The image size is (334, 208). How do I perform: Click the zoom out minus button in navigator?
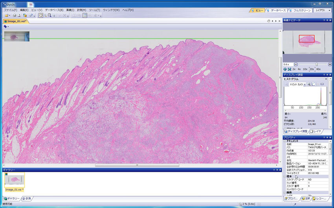click(296, 64)
